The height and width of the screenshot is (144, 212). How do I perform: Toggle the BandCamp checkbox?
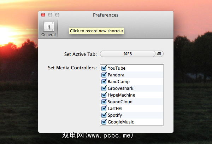[104, 81]
